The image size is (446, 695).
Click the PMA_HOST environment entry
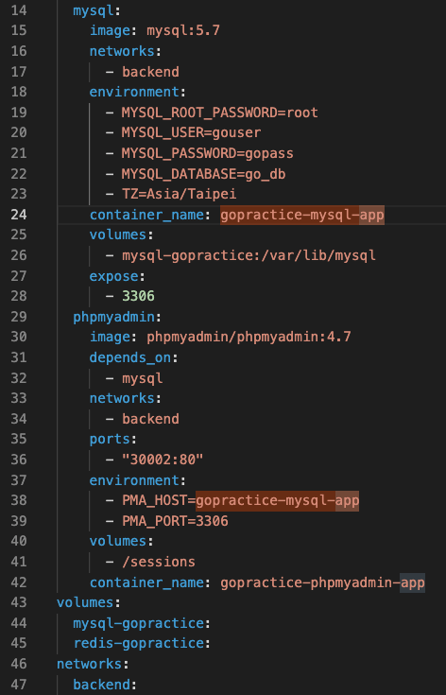tap(241, 500)
